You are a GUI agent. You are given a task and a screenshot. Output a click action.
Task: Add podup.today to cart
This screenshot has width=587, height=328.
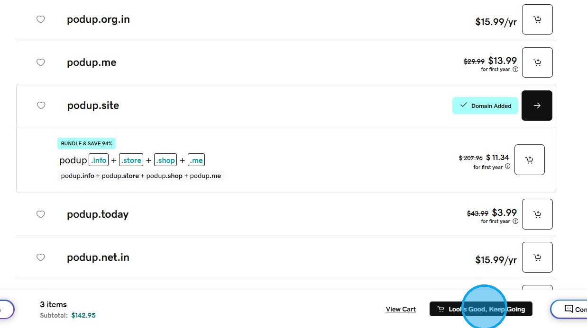(537, 214)
